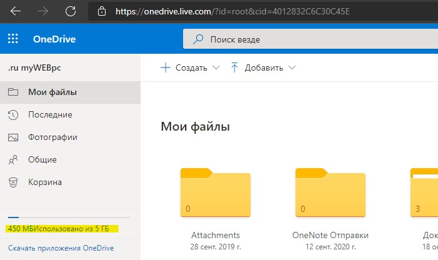Open the Добавить upload menu
This screenshot has width=438, height=260.
264,67
